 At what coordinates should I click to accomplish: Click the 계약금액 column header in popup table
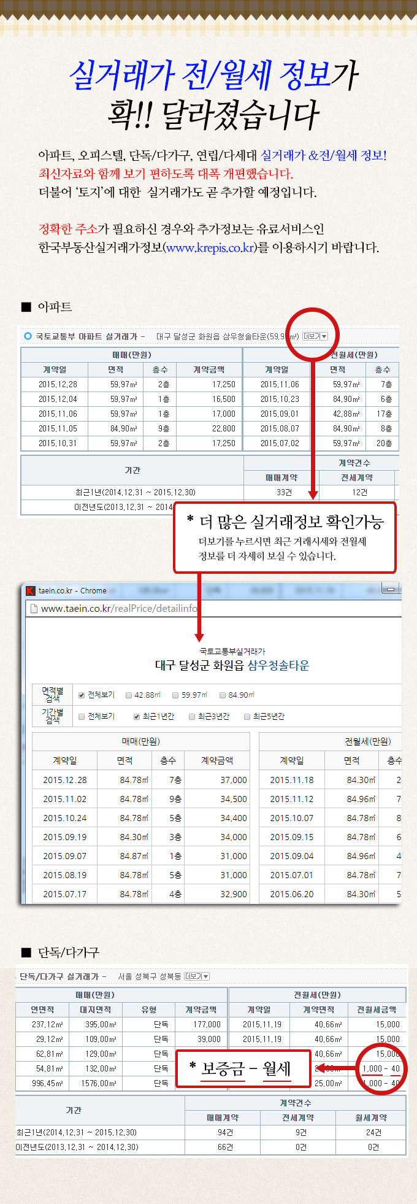pos(217,760)
